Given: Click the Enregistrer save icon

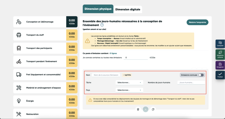Looking at the screenshot, I should tap(220, 65).
